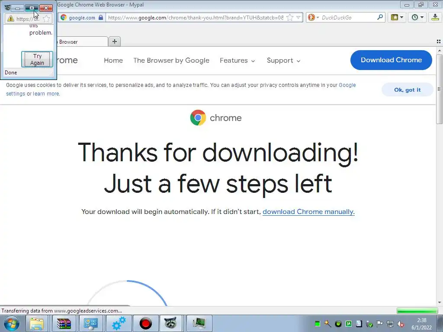This screenshot has width=443, height=332.
Task: Click the page vertical scrollbar thumb
Action: coord(439,89)
